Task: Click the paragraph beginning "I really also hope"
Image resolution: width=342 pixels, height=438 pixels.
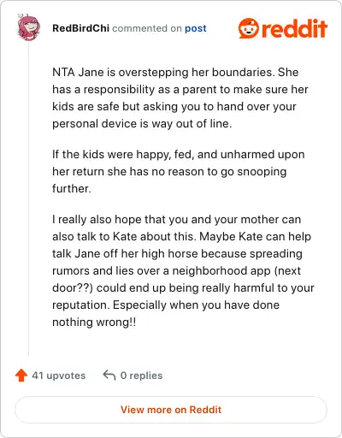Action: [x=183, y=270]
